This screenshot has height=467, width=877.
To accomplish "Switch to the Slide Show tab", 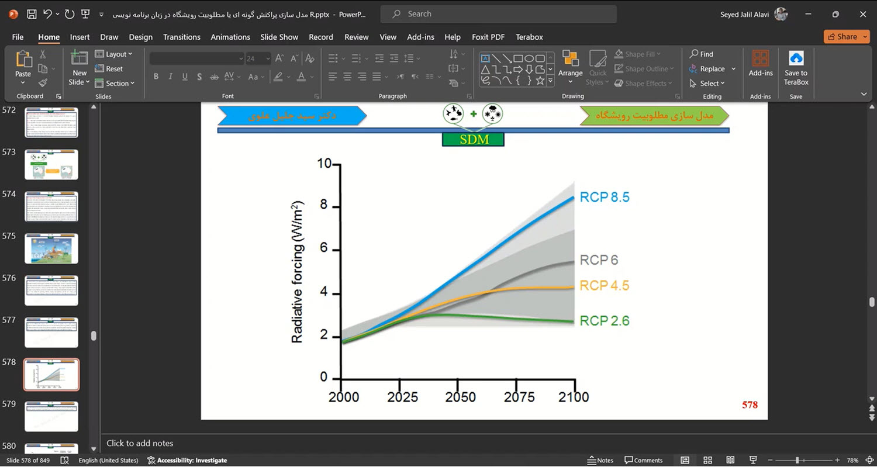I will [279, 37].
